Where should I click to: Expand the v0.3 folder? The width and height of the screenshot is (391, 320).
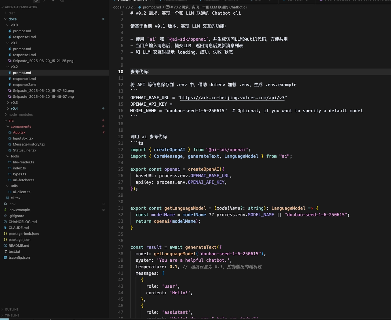(8, 103)
